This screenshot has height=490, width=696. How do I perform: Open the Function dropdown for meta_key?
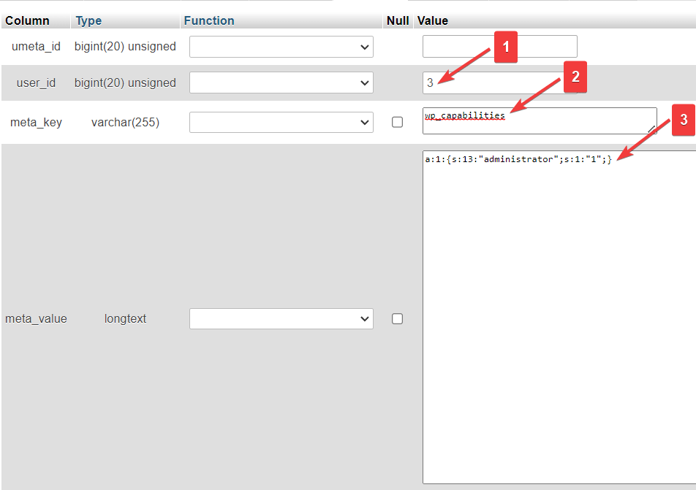(281, 122)
